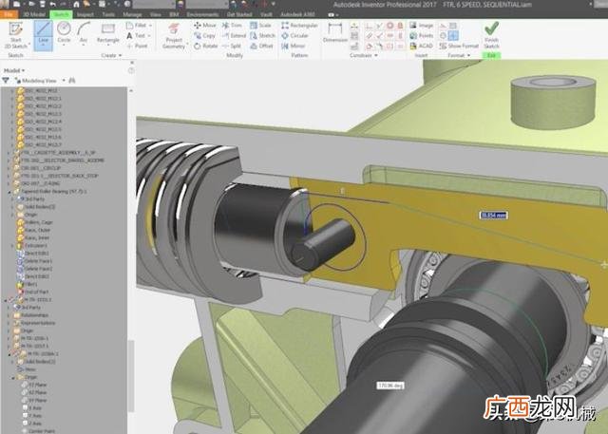
Task: Click Insert Points tool
Action: pos(421,36)
